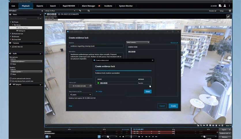Open the Keep evidence lock for dropdown

[80, 94]
